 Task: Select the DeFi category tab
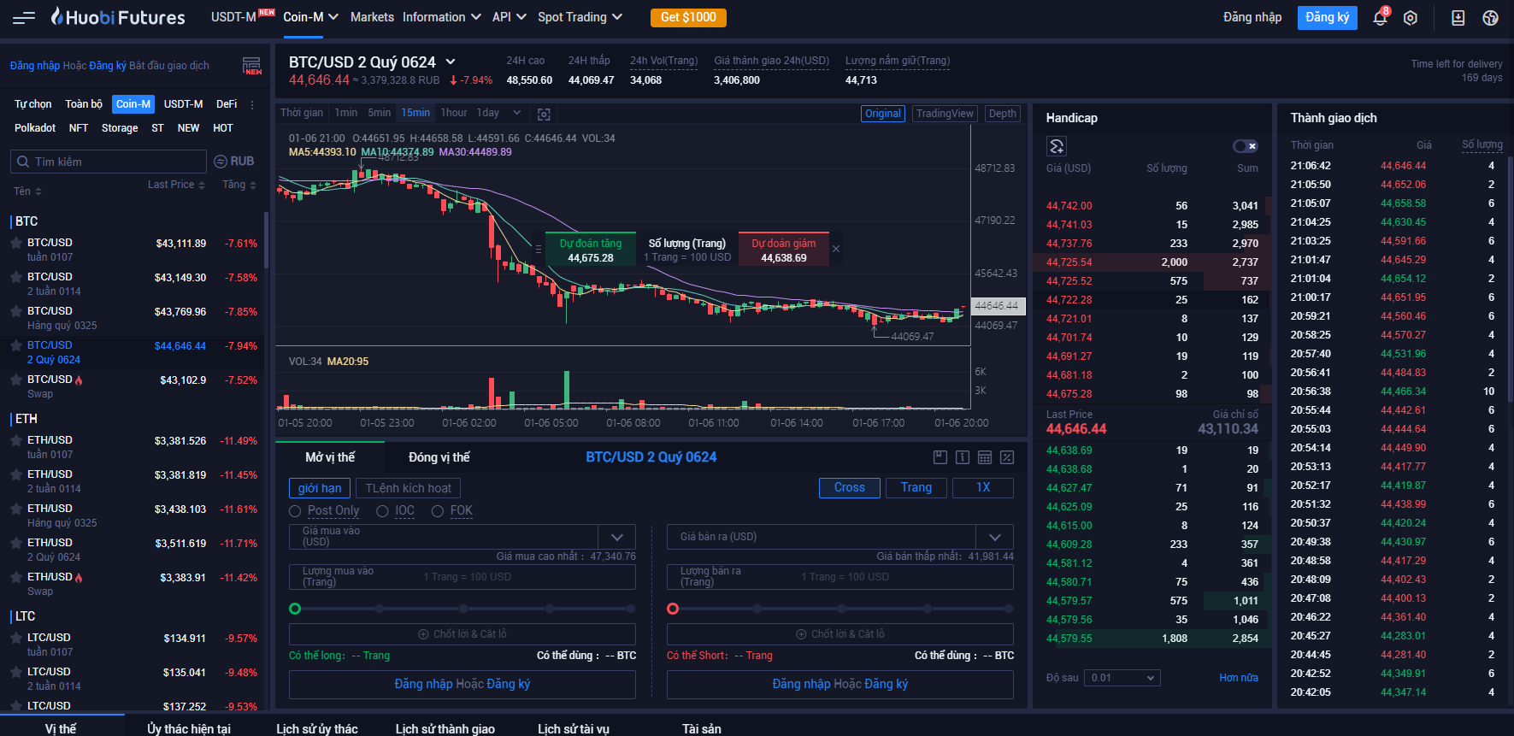coord(227,104)
